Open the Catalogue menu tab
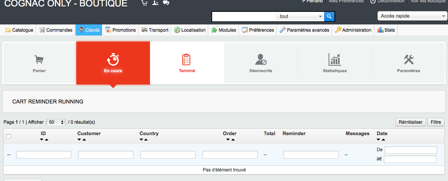 (20, 30)
